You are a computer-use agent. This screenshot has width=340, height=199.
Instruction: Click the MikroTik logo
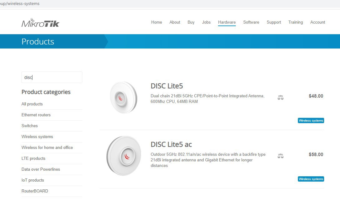40,23
